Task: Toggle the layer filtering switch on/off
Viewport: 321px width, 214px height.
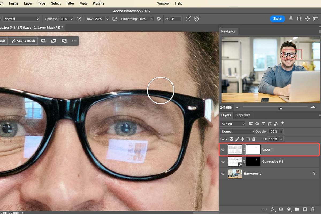Action: (x=282, y=124)
